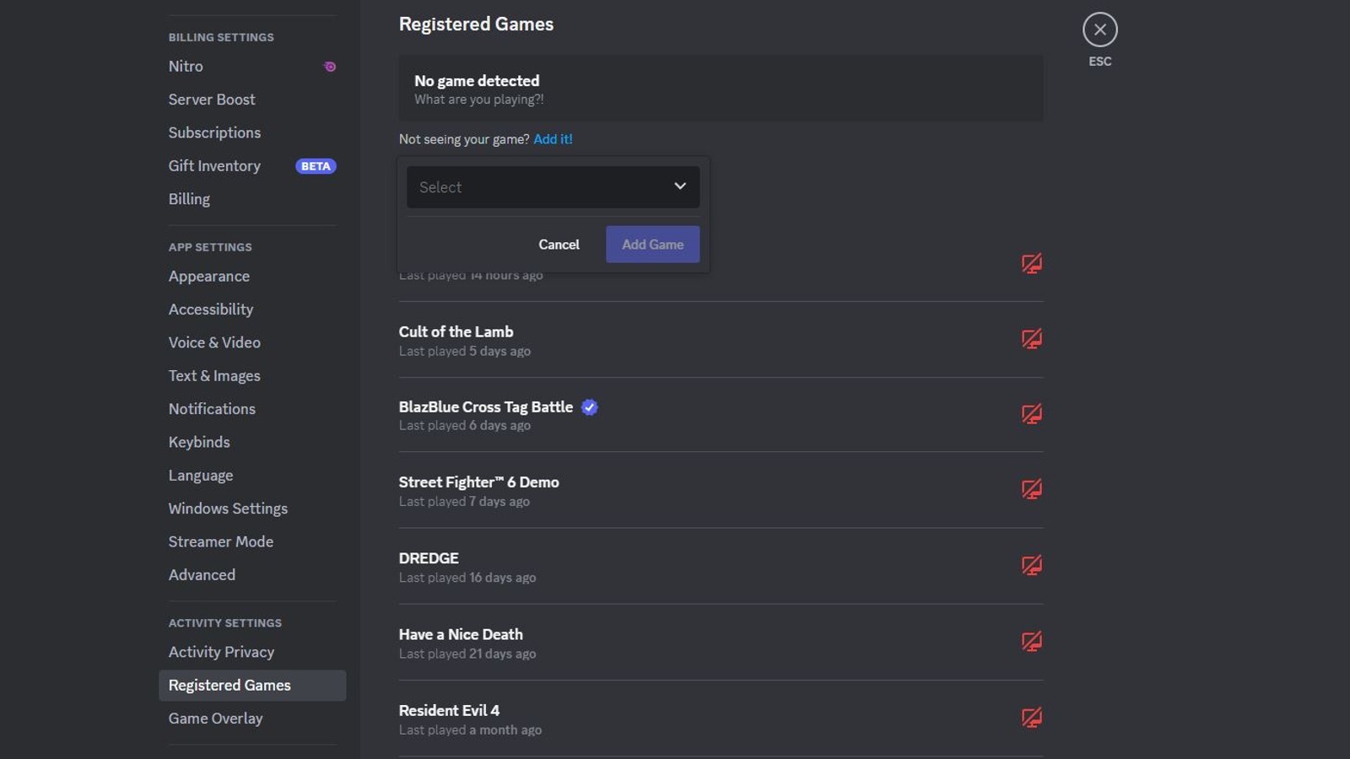Viewport: 1350px width, 759px height.
Task: Open Game Overlay settings
Action: click(x=216, y=718)
